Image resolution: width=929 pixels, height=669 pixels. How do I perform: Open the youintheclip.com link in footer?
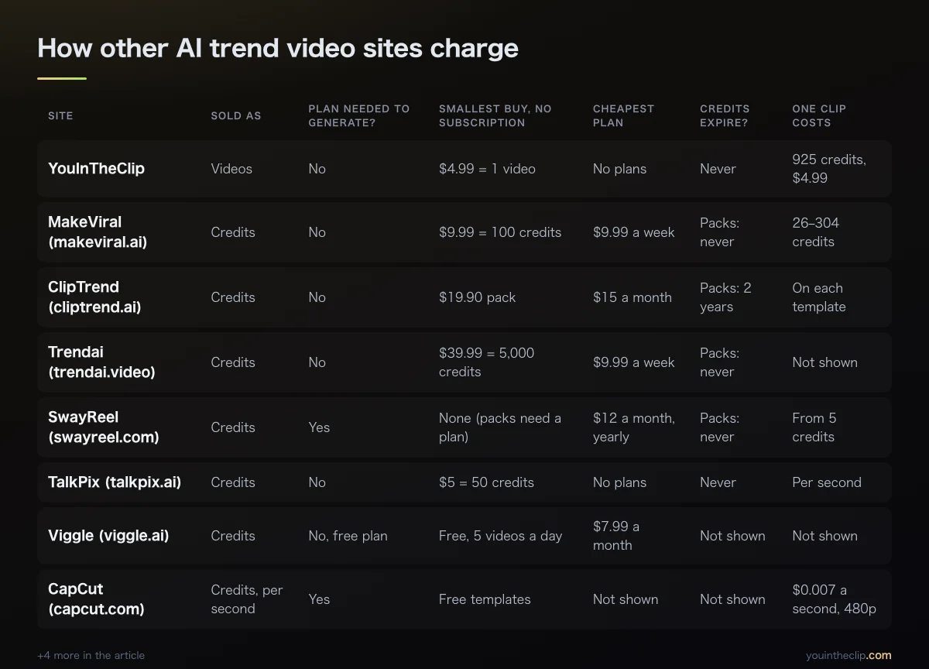(848, 655)
